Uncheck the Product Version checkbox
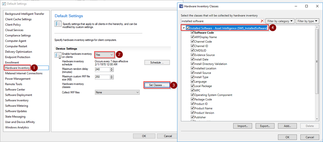Viewport: 323px width, 142px height. tap(192, 113)
